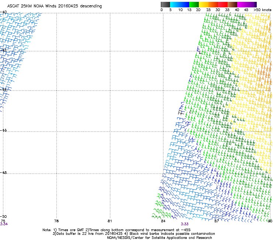
Task: Click the latitude label -46
Action: coord(3,130)
